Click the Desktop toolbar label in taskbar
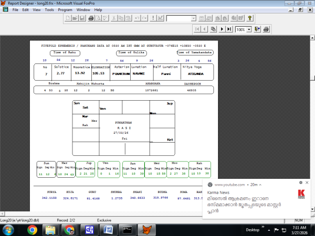This screenshot has height=236, width=315. tap(253, 230)
